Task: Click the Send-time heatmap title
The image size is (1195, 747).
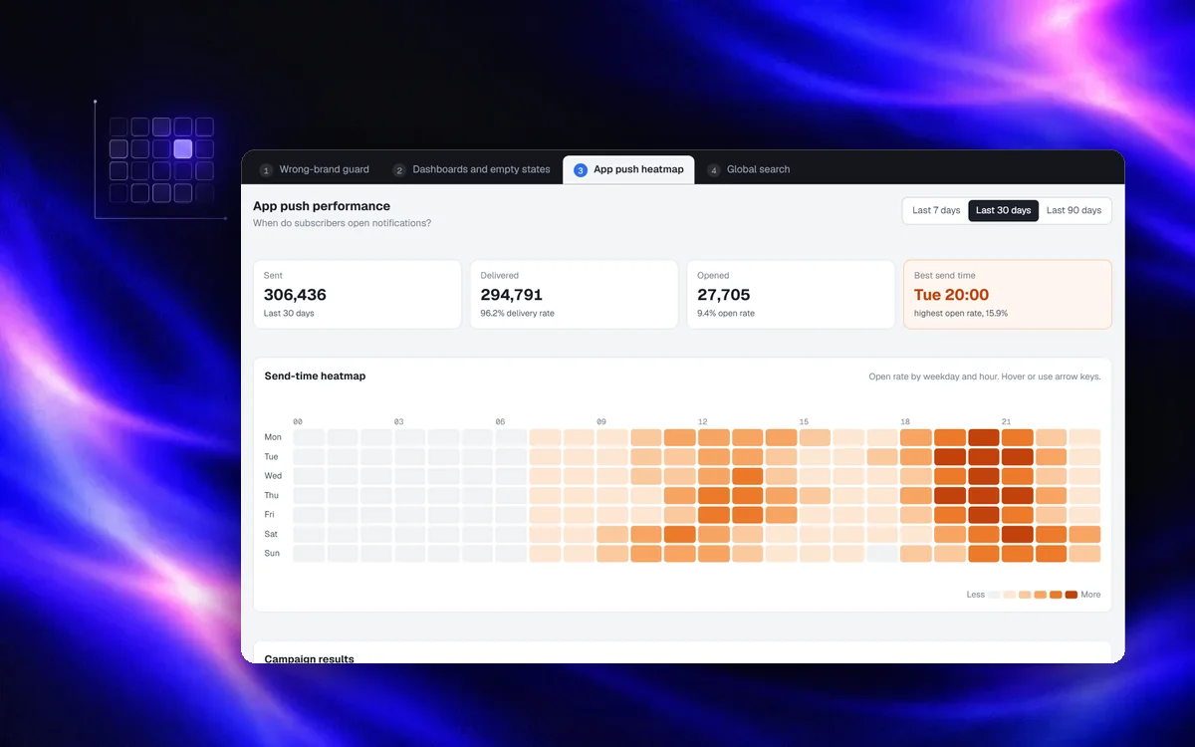Action: point(315,376)
